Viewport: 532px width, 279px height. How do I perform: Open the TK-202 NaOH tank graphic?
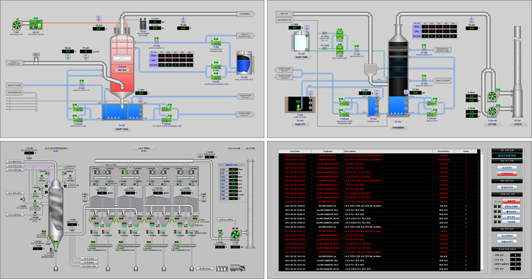301,40
